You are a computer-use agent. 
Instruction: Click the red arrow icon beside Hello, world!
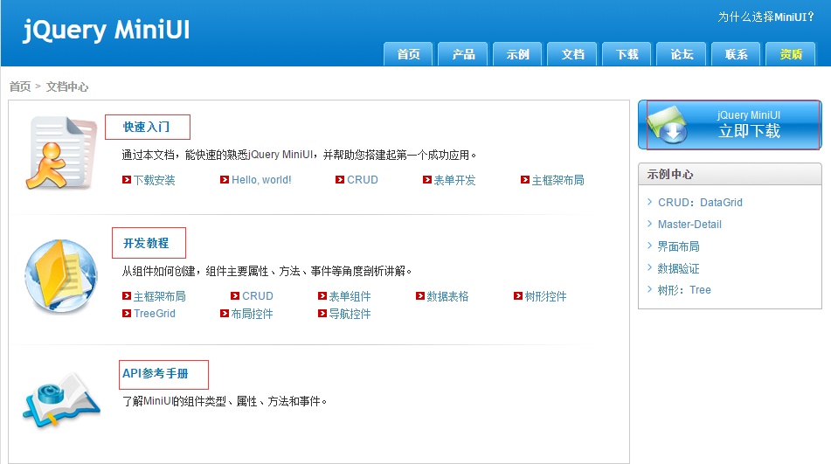[225, 179]
